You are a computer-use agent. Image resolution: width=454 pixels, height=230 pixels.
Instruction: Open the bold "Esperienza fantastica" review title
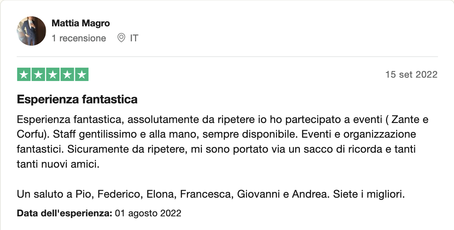point(77,99)
